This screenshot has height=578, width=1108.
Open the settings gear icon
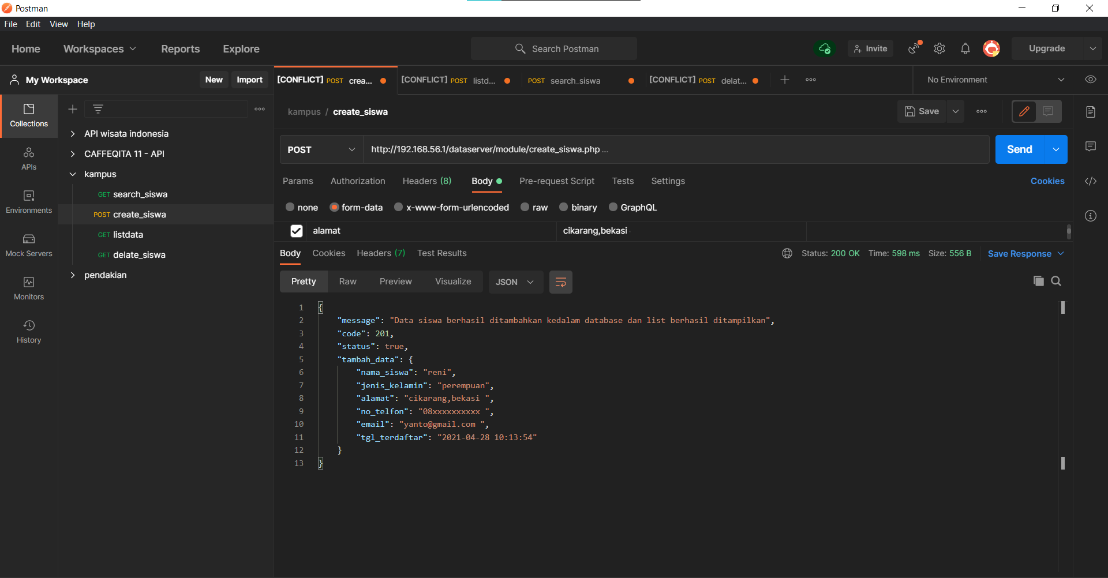(x=939, y=48)
